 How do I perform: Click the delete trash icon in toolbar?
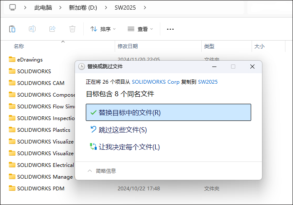tap(72, 29)
